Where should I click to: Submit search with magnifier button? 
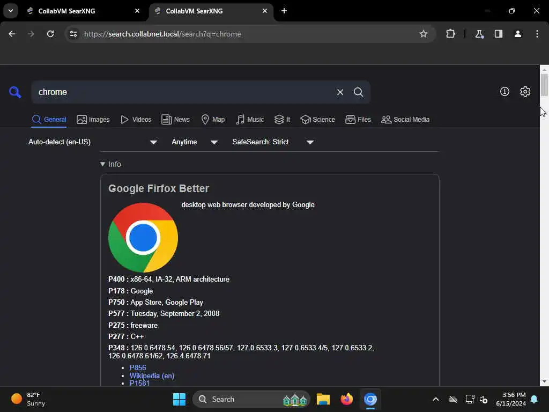(358, 92)
